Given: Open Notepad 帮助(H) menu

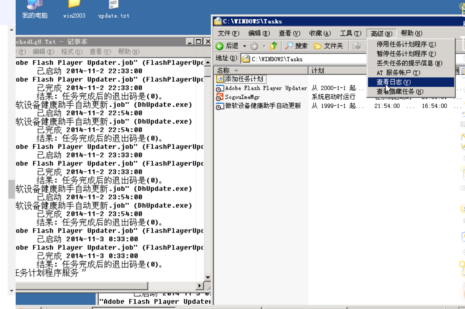Looking at the screenshot, I should [x=128, y=52].
